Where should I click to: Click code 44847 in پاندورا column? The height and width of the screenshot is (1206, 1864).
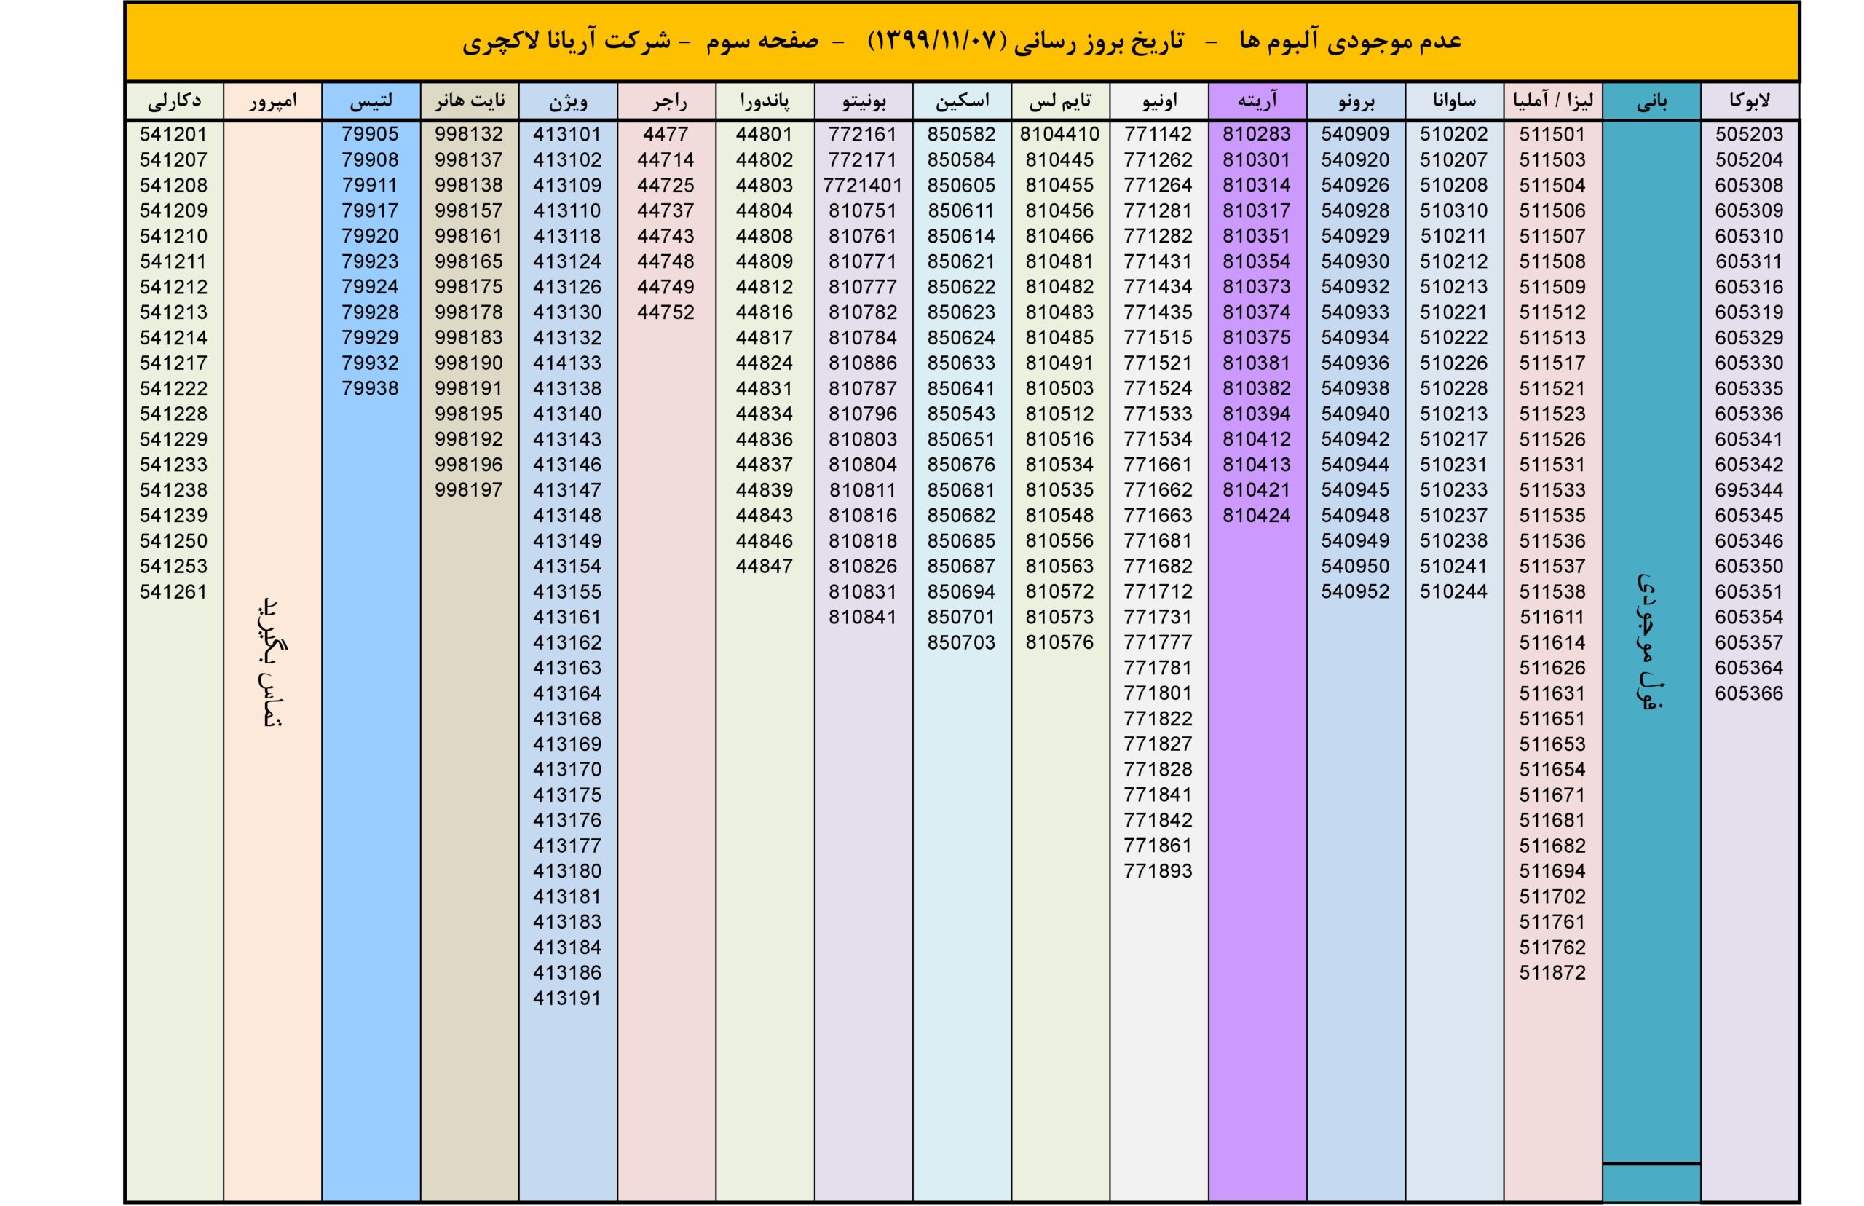pos(764,566)
